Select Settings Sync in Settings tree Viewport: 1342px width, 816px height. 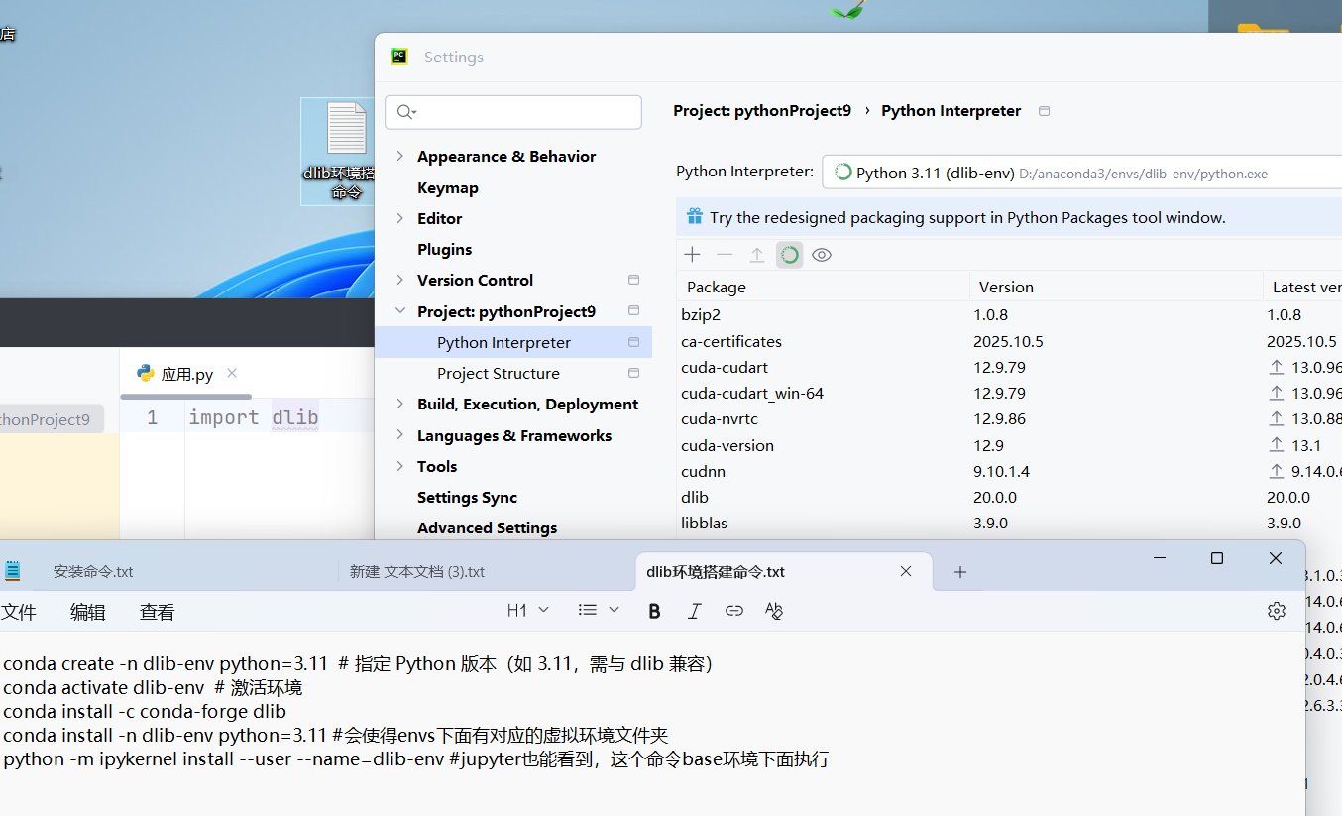click(x=468, y=497)
